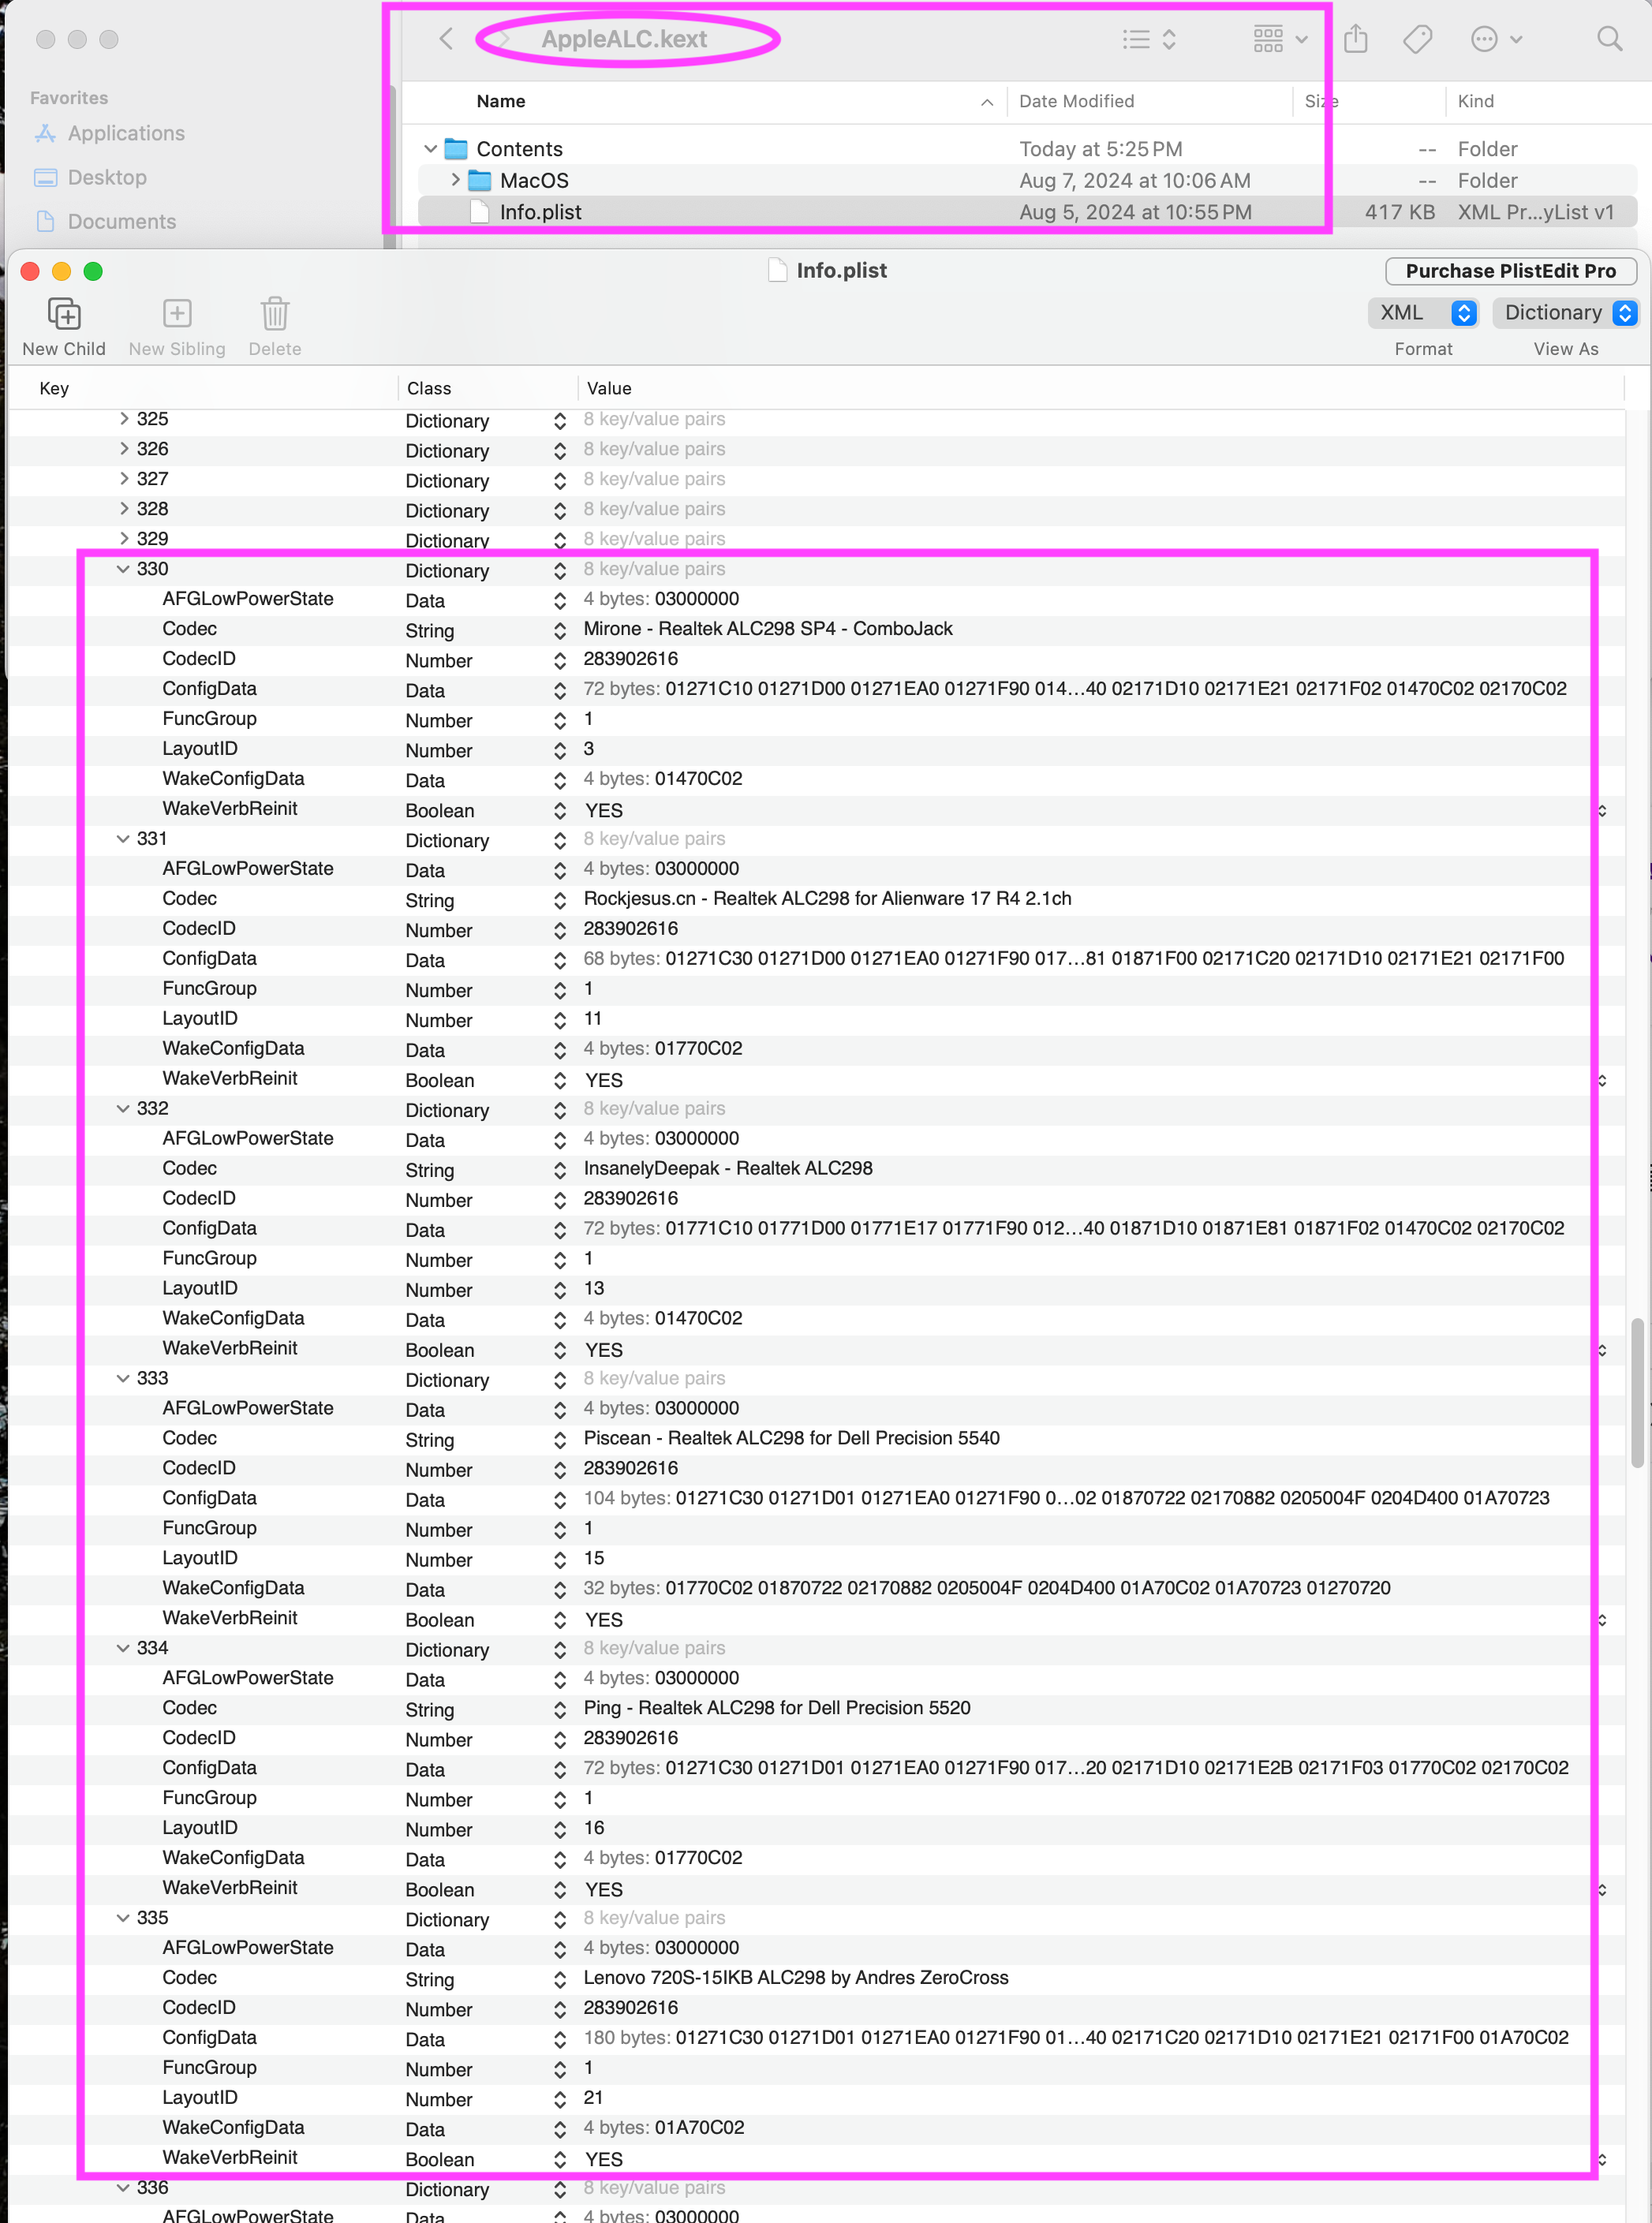
Task: Click the Info.plist document icon in title bar
Action: pyautogui.click(x=777, y=270)
